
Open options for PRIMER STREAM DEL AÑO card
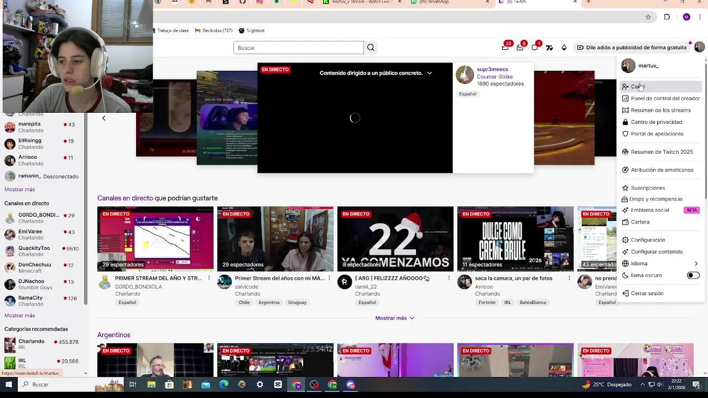click(209, 278)
